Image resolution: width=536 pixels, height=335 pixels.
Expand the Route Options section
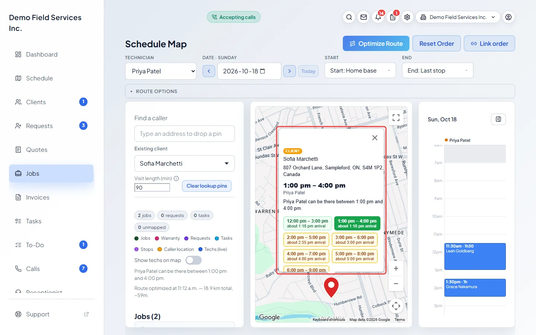click(320, 91)
